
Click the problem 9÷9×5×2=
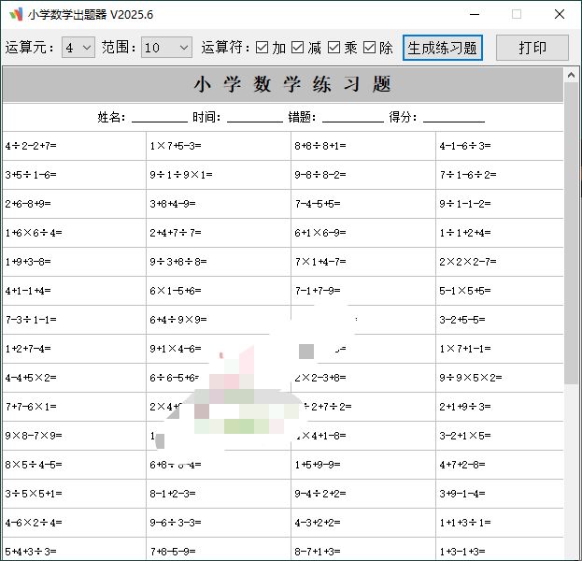point(470,378)
